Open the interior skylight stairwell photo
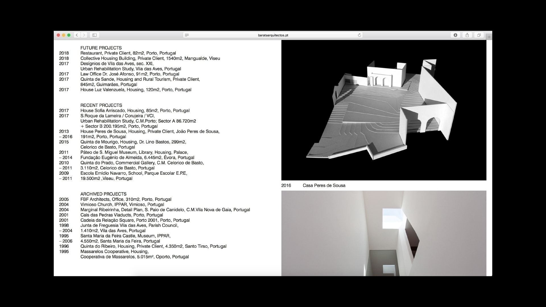Image resolution: width=546 pixels, height=307 pixels. [384, 233]
